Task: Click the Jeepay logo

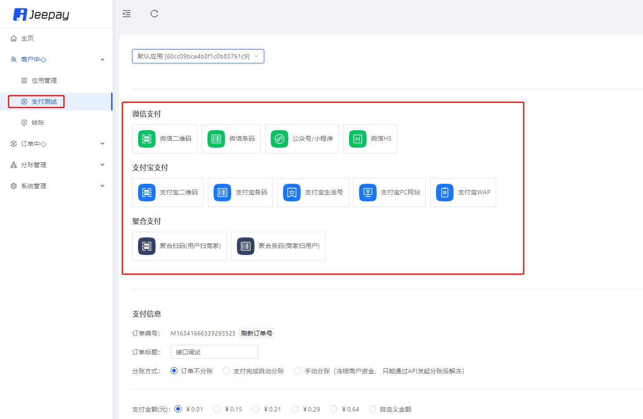Action: (41, 15)
